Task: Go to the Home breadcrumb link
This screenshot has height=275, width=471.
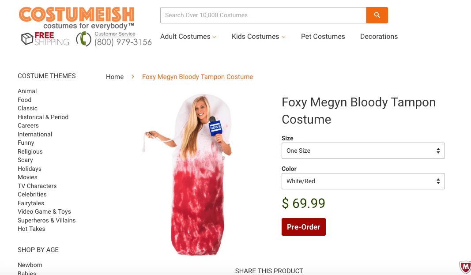Action: 115,77
